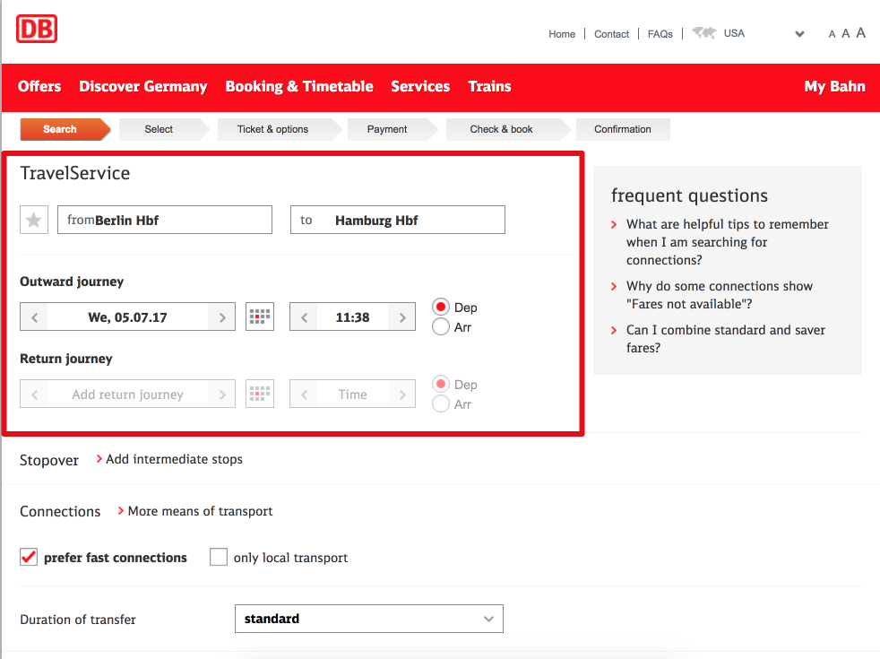Click the Confirmation step

click(x=623, y=129)
